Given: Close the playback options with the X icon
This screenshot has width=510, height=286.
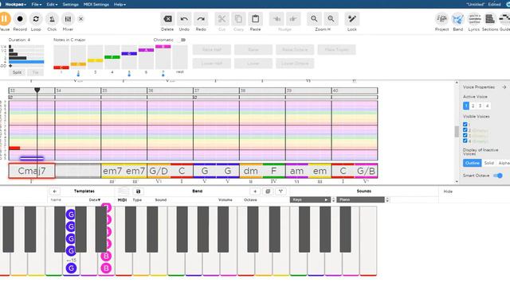Looking at the screenshot, I should coord(81,19).
